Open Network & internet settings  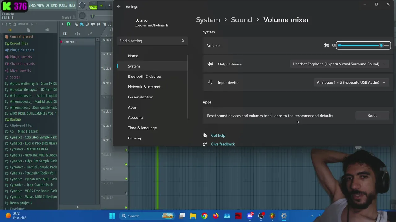(144, 87)
